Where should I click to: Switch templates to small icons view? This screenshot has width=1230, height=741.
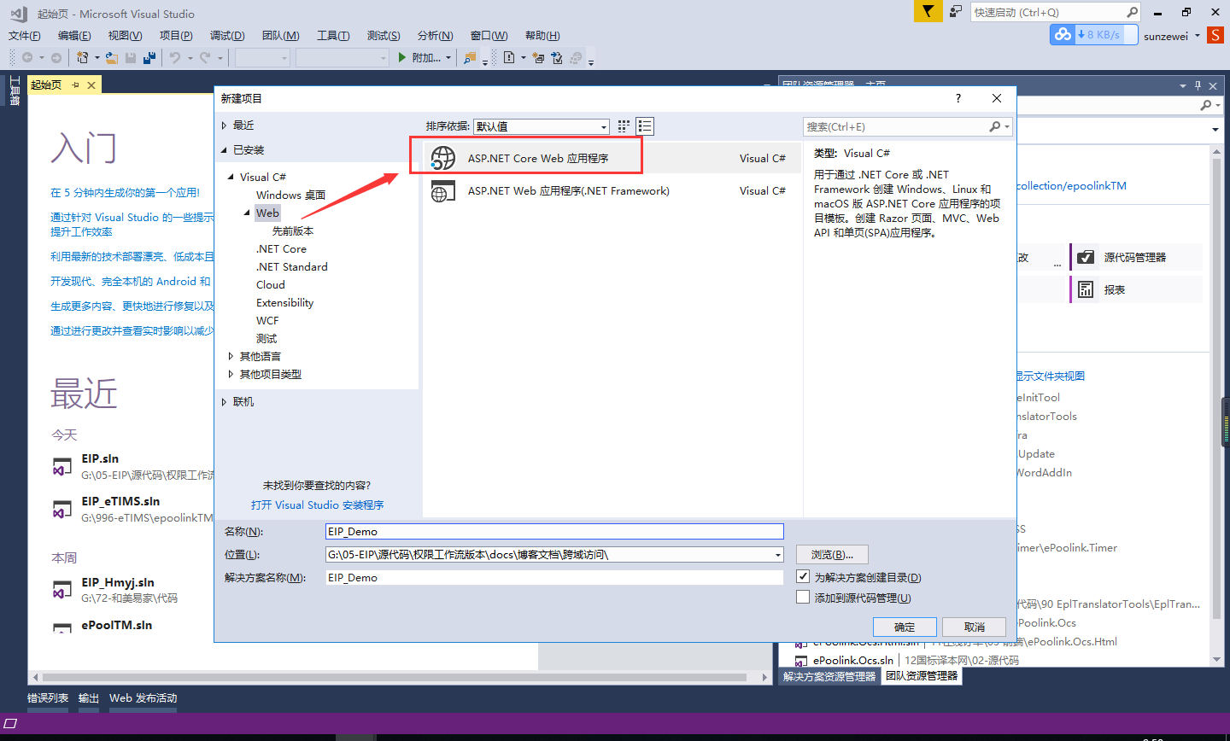click(x=624, y=126)
